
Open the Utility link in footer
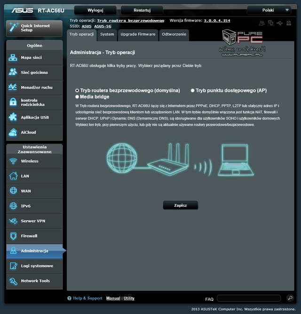click(x=129, y=298)
